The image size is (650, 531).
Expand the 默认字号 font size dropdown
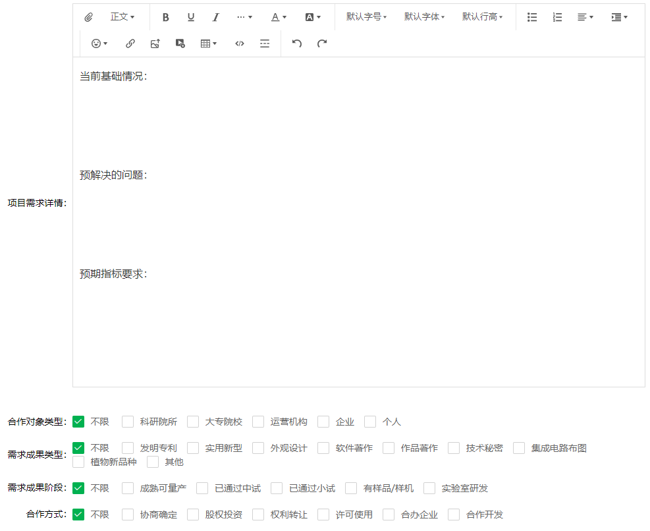point(366,17)
